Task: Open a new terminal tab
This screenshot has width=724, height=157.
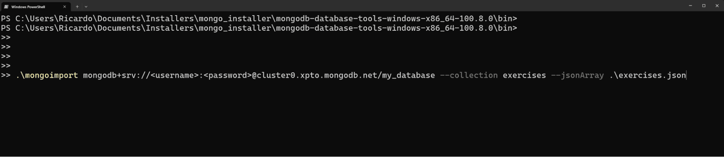Action: (77, 7)
